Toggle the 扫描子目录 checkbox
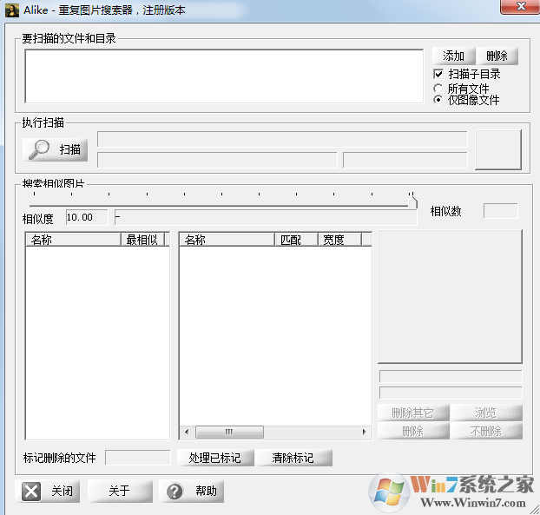 pos(438,75)
